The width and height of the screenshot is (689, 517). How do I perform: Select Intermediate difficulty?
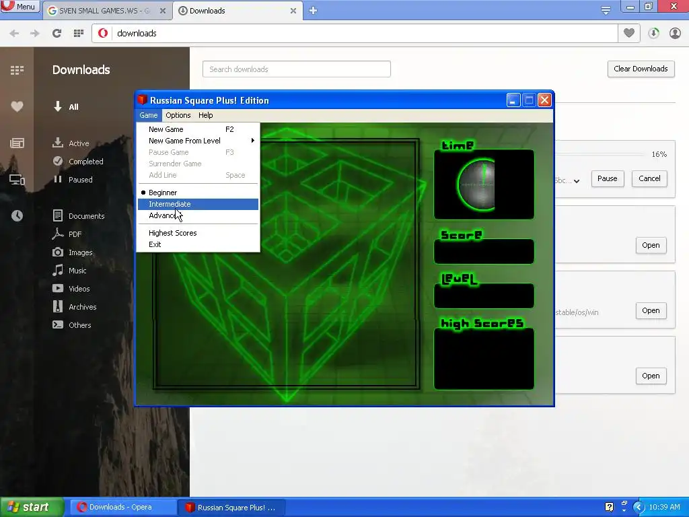pos(198,204)
